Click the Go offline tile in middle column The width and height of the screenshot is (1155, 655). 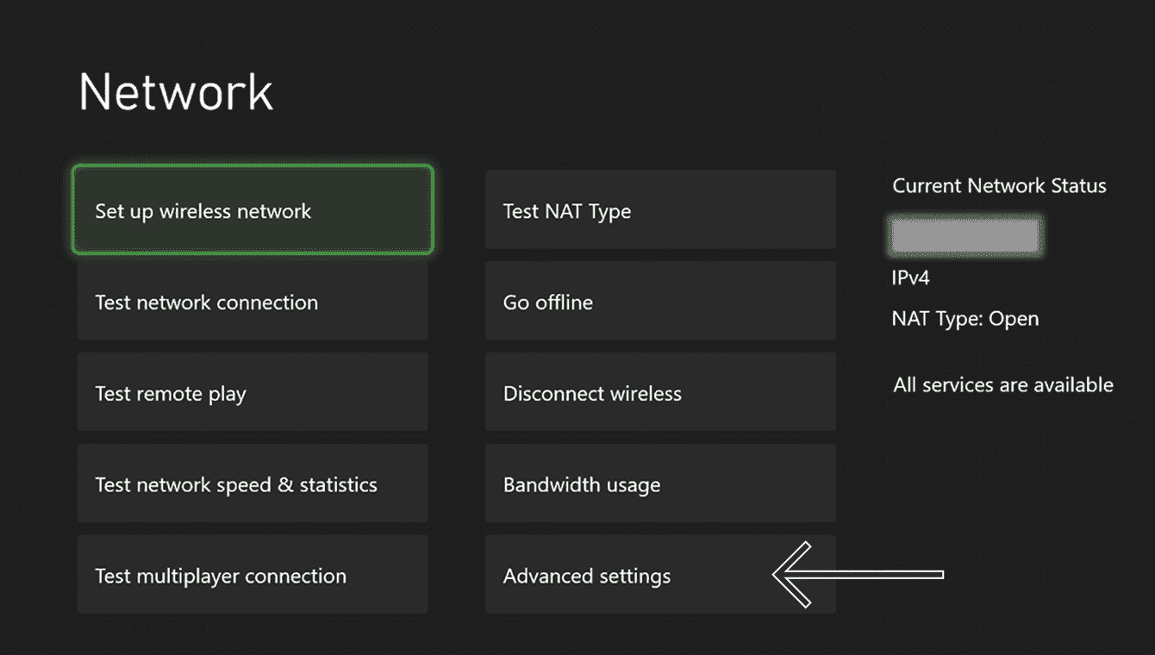pyautogui.click(x=659, y=302)
